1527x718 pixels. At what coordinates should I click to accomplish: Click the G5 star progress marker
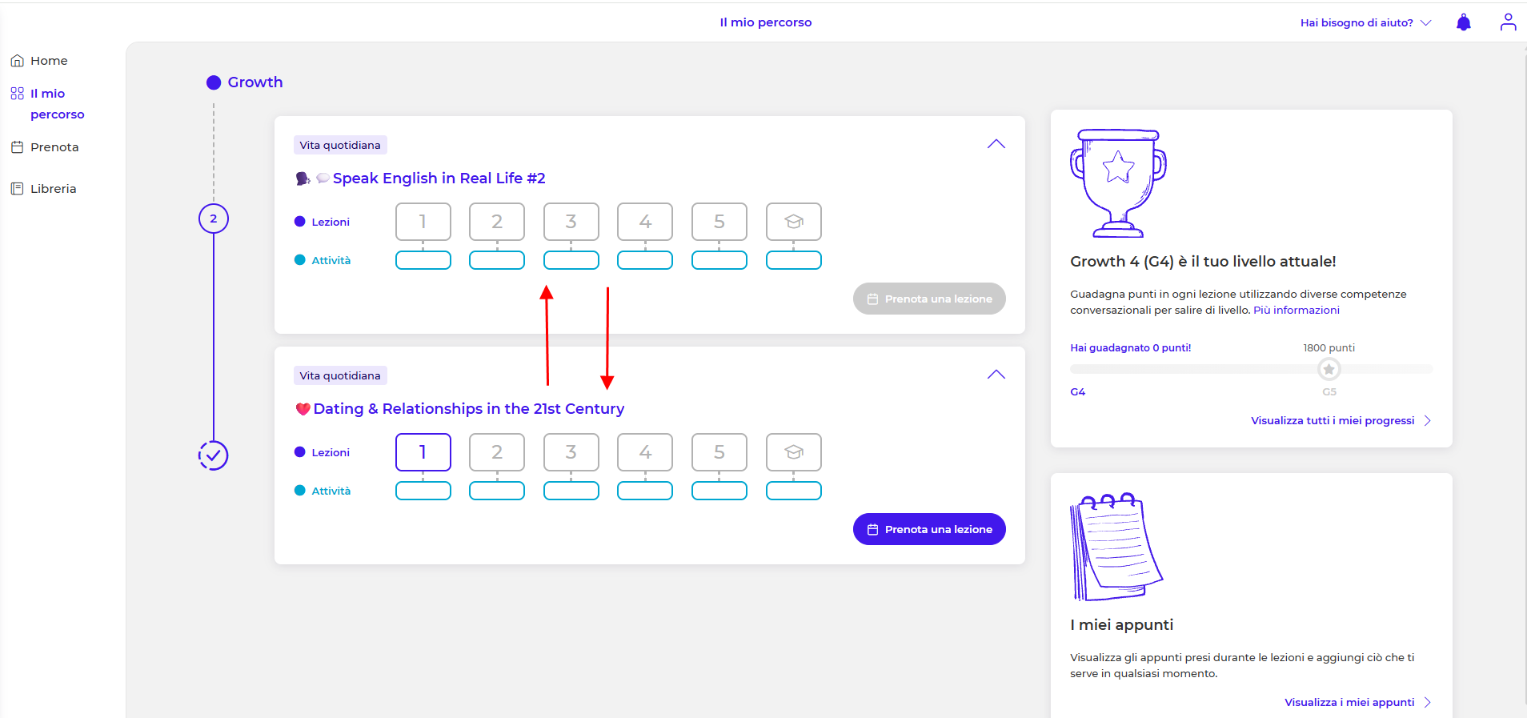pyautogui.click(x=1329, y=369)
